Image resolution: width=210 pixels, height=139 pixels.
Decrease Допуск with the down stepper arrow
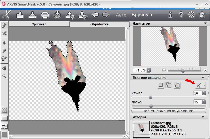click(x=203, y=103)
